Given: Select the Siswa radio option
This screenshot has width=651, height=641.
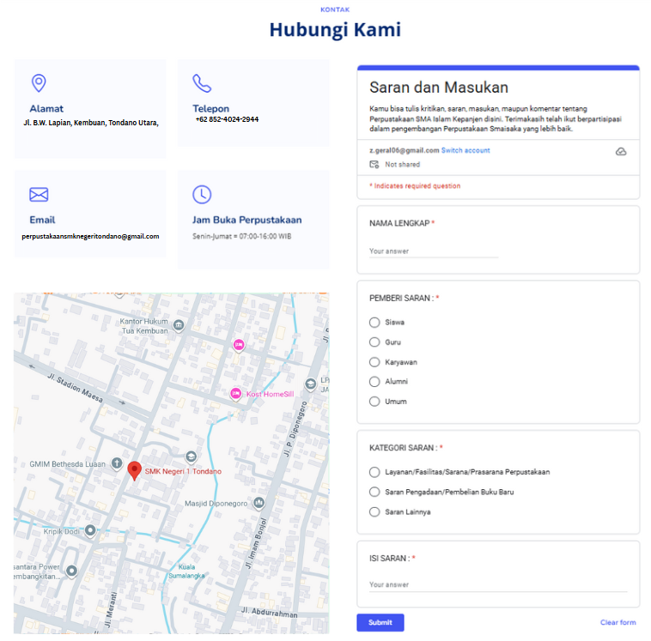Looking at the screenshot, I should click(x=374, y=323).
